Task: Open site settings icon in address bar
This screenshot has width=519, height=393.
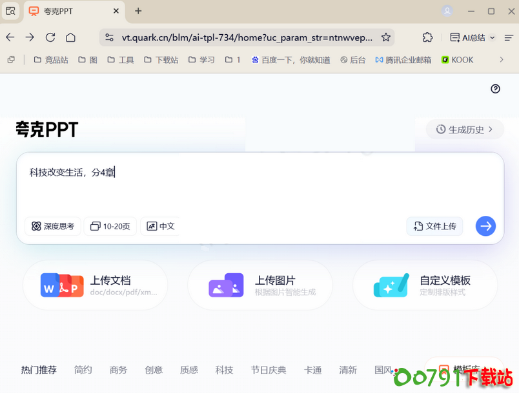Action: pyautogui.click(x=109, y=37)
